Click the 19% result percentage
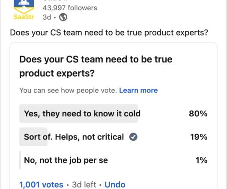The width and height of the screenshot is (227, 189). click(x=199, y=137)
